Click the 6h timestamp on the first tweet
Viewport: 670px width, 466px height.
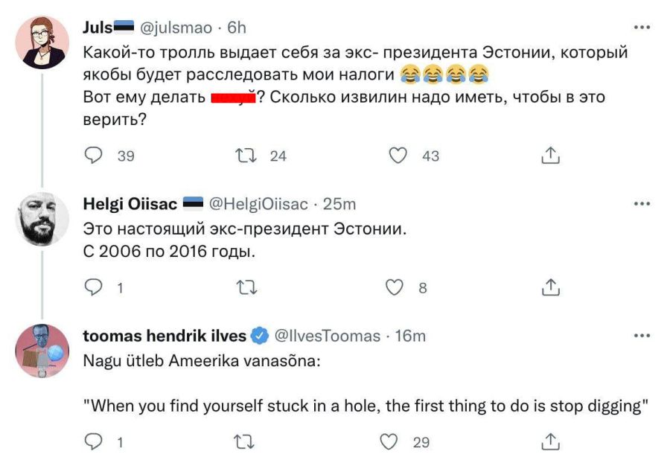234,28
